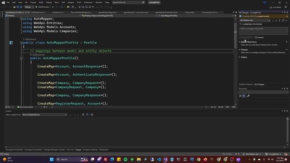The image size is (290, 163).
Task: Click the Git push up-arrow icon
Action: click(280, 20)
